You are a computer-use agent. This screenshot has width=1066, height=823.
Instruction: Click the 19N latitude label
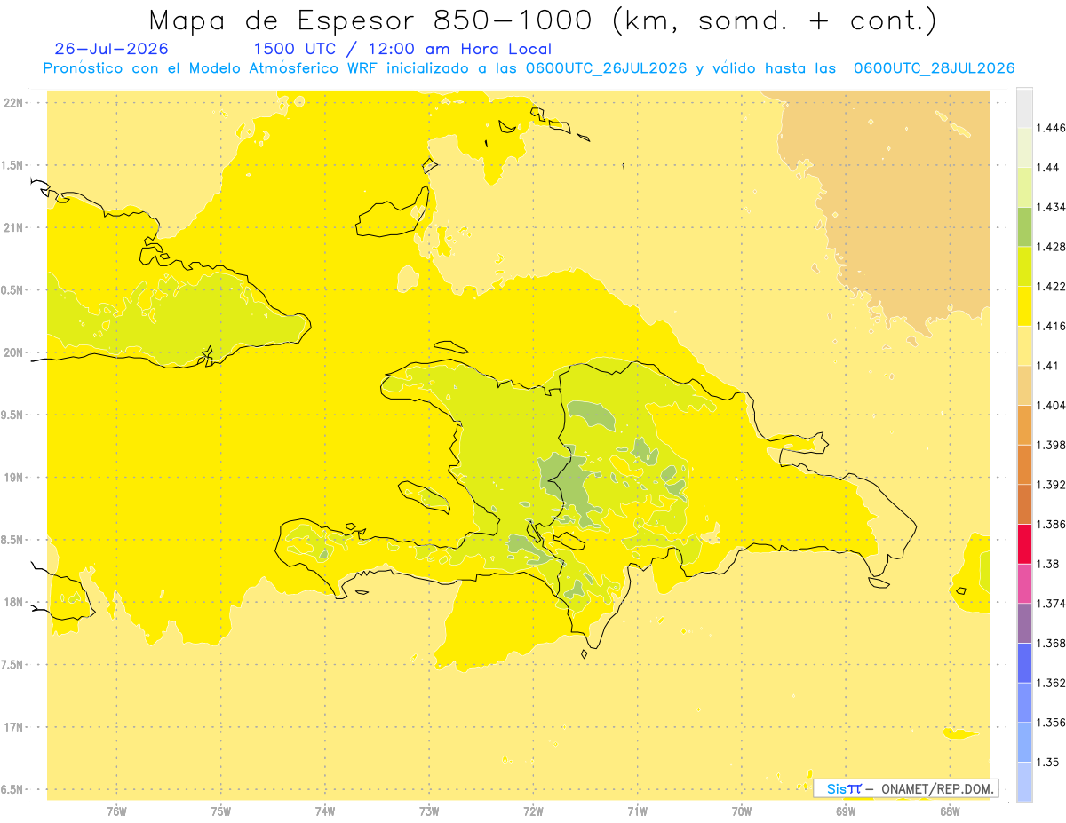(x=12, y=478)
